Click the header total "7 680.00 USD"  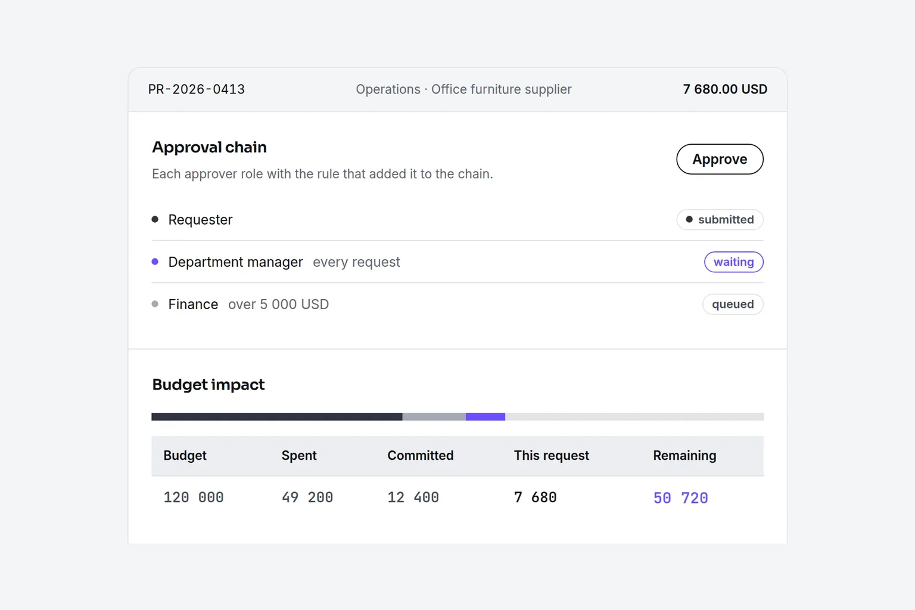point(725,89)
